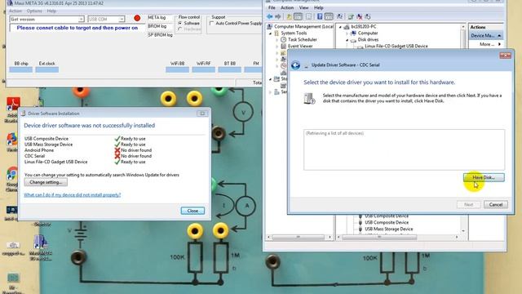Select USB Mass Storage Device in Device Manager tree

(x=388, y=229)
